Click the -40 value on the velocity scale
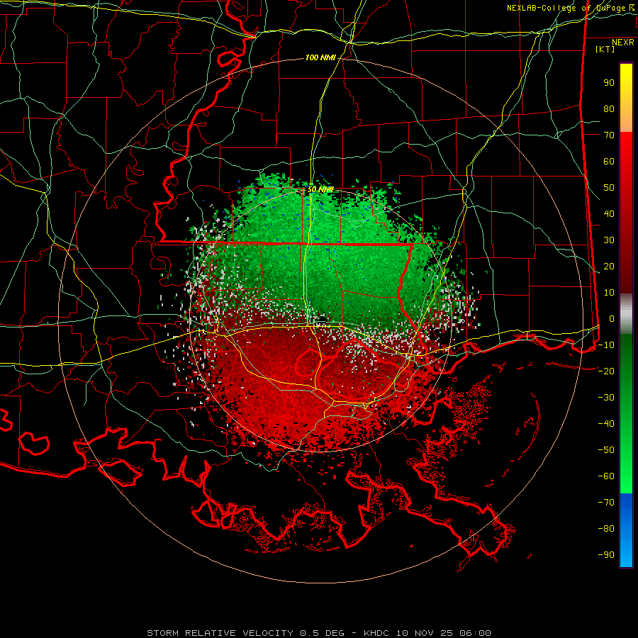Viewport: 638px width, 638px height. pos(606,424)
